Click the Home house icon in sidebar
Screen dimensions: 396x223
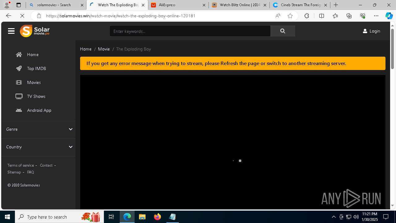pos(19,55)
